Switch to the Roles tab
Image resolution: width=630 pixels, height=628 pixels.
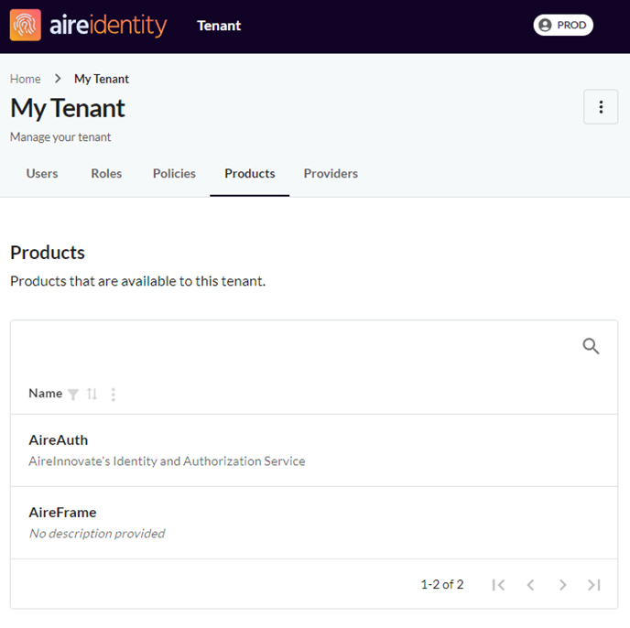[106, 174]
